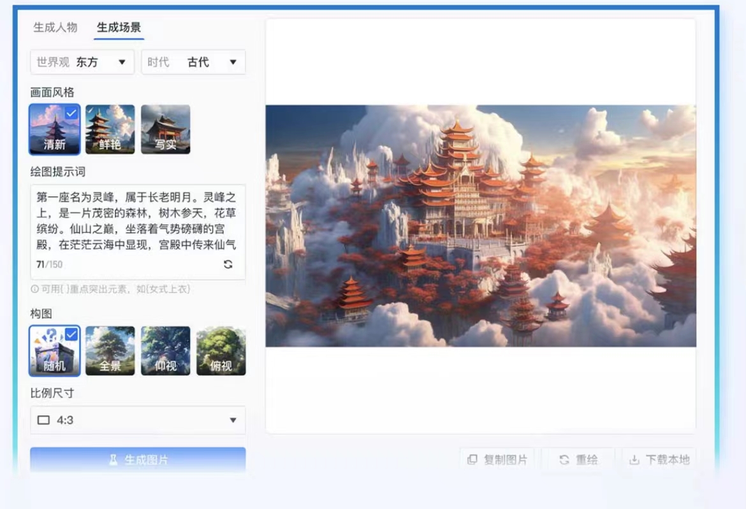Open the 时代 古代 dropdown
The image size is (746, 509).
pyautogui.click(x=193, y=62)
